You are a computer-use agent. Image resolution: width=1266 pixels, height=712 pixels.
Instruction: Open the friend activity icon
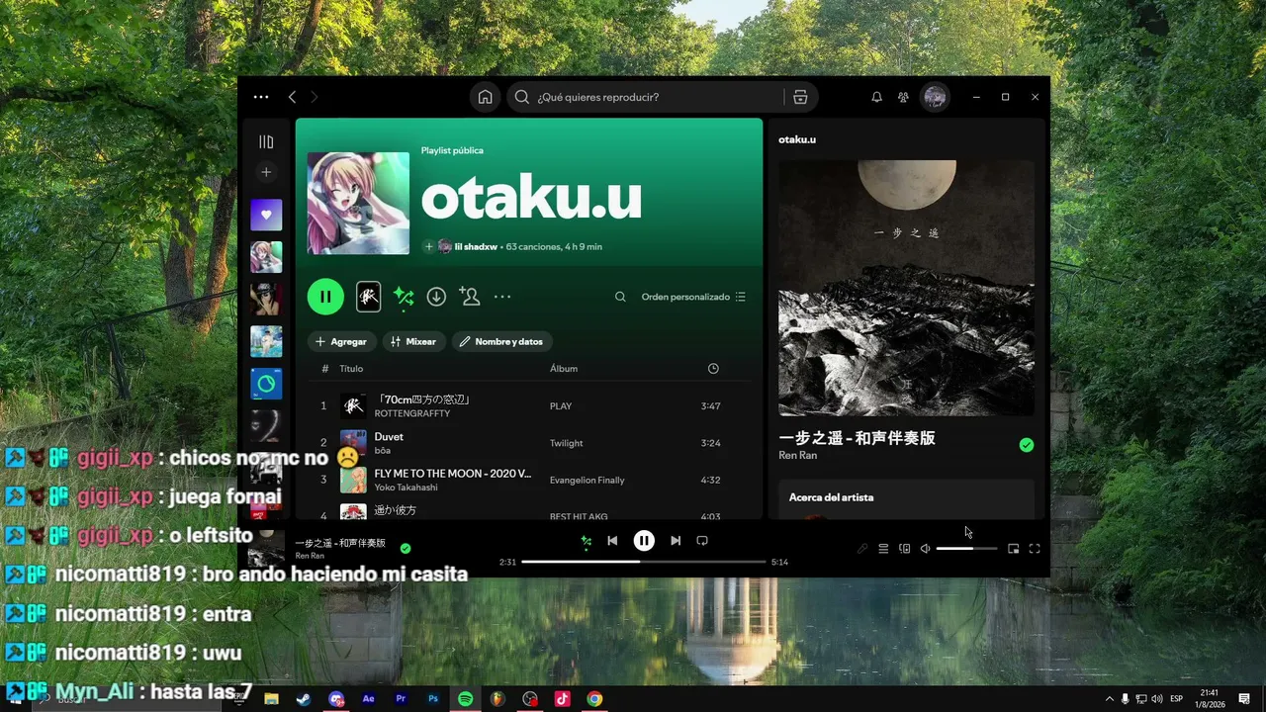[903, 97]
